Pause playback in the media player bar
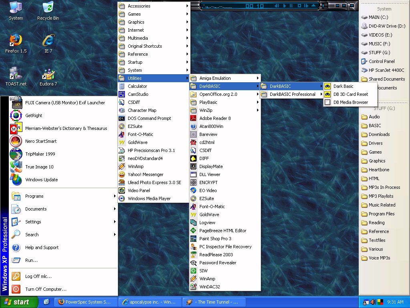This screenshot has width=410, height=308. pos(291,6)
